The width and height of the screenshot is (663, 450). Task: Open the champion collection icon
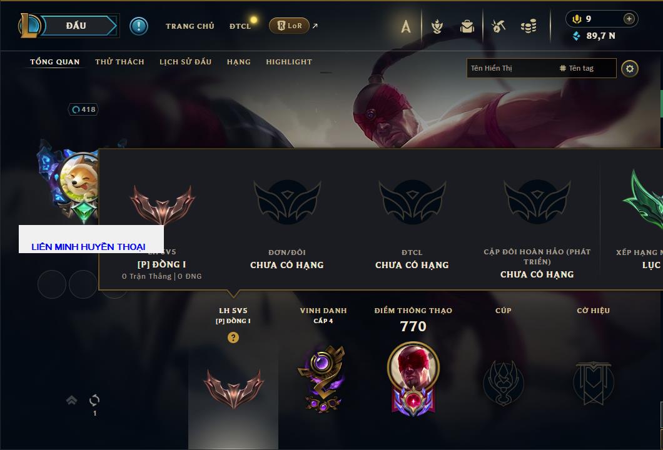click(437, 26)
